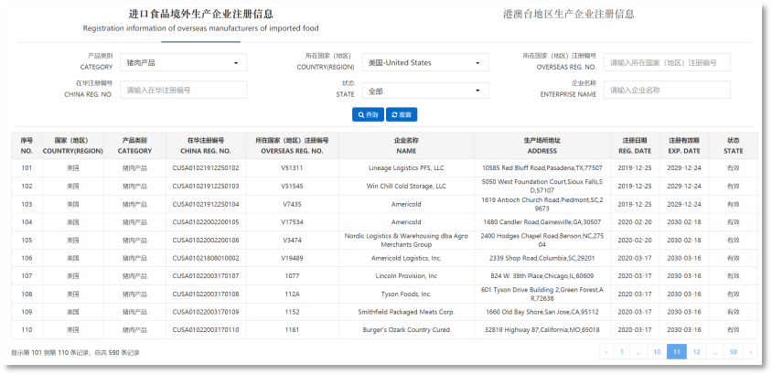Click overseas number V3474
This screenshot has height=375, width=772.
pos(292,241)
